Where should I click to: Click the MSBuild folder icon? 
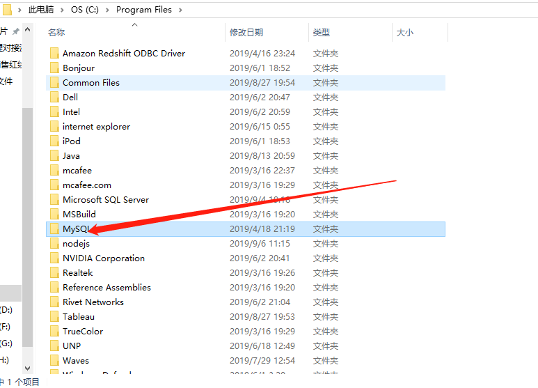[54, 215]
